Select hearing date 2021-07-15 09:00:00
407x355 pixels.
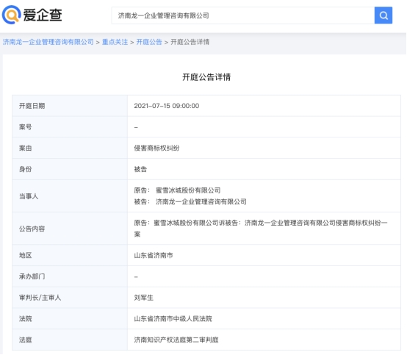pyautogui.click(x=167, y=106)
